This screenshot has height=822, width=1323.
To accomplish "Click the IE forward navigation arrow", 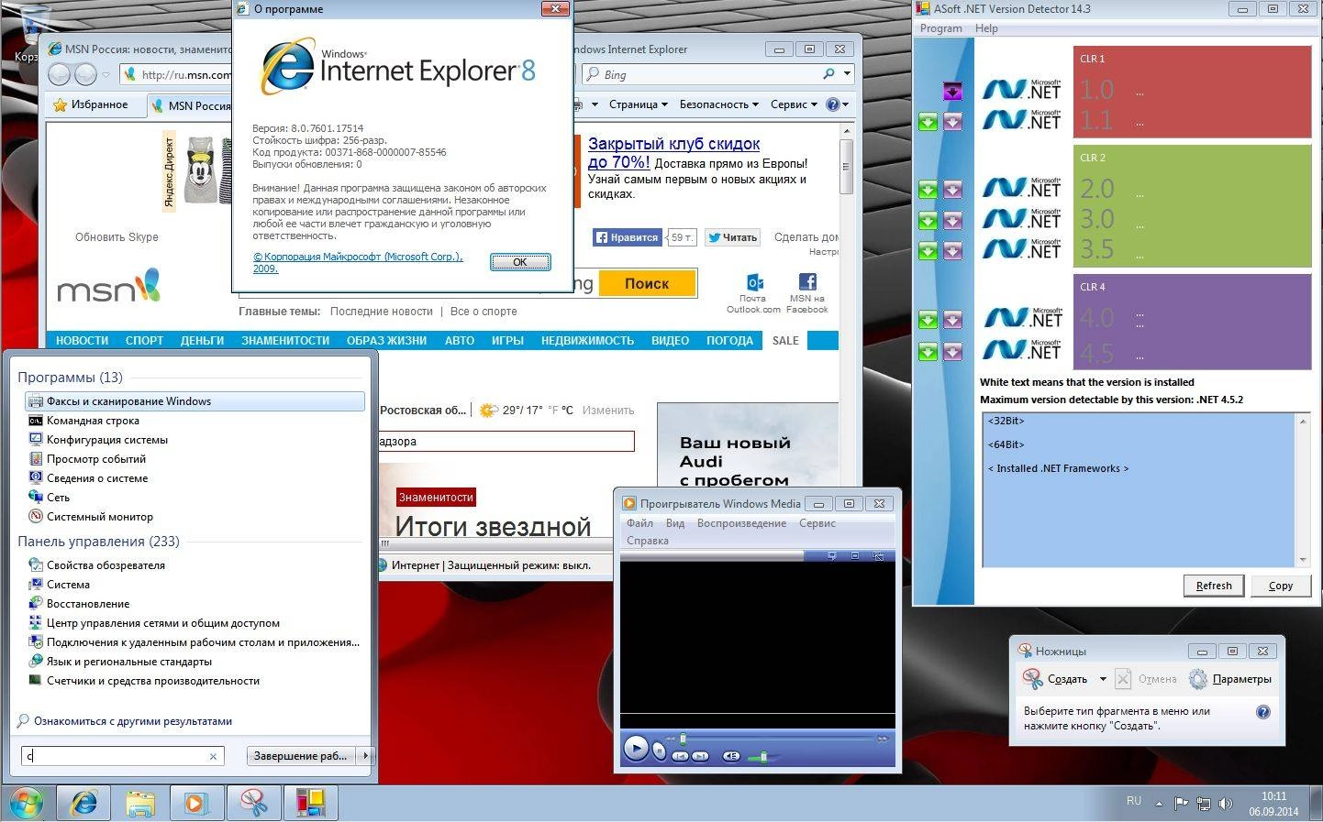I will pyautogui.click(x=85, y=74).
